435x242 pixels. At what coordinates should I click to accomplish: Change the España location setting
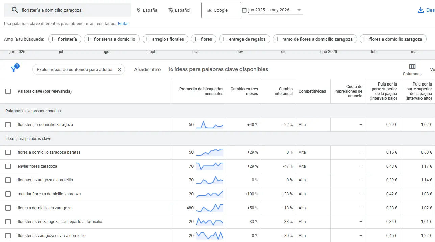(x=147, y=10)
